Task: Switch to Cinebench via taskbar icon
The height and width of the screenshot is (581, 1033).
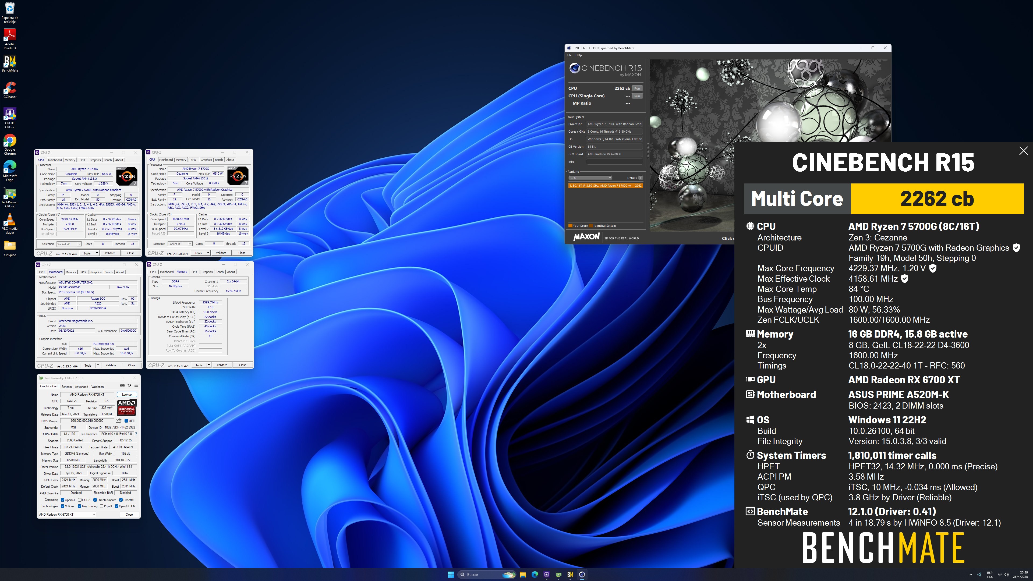Action: 582,575
